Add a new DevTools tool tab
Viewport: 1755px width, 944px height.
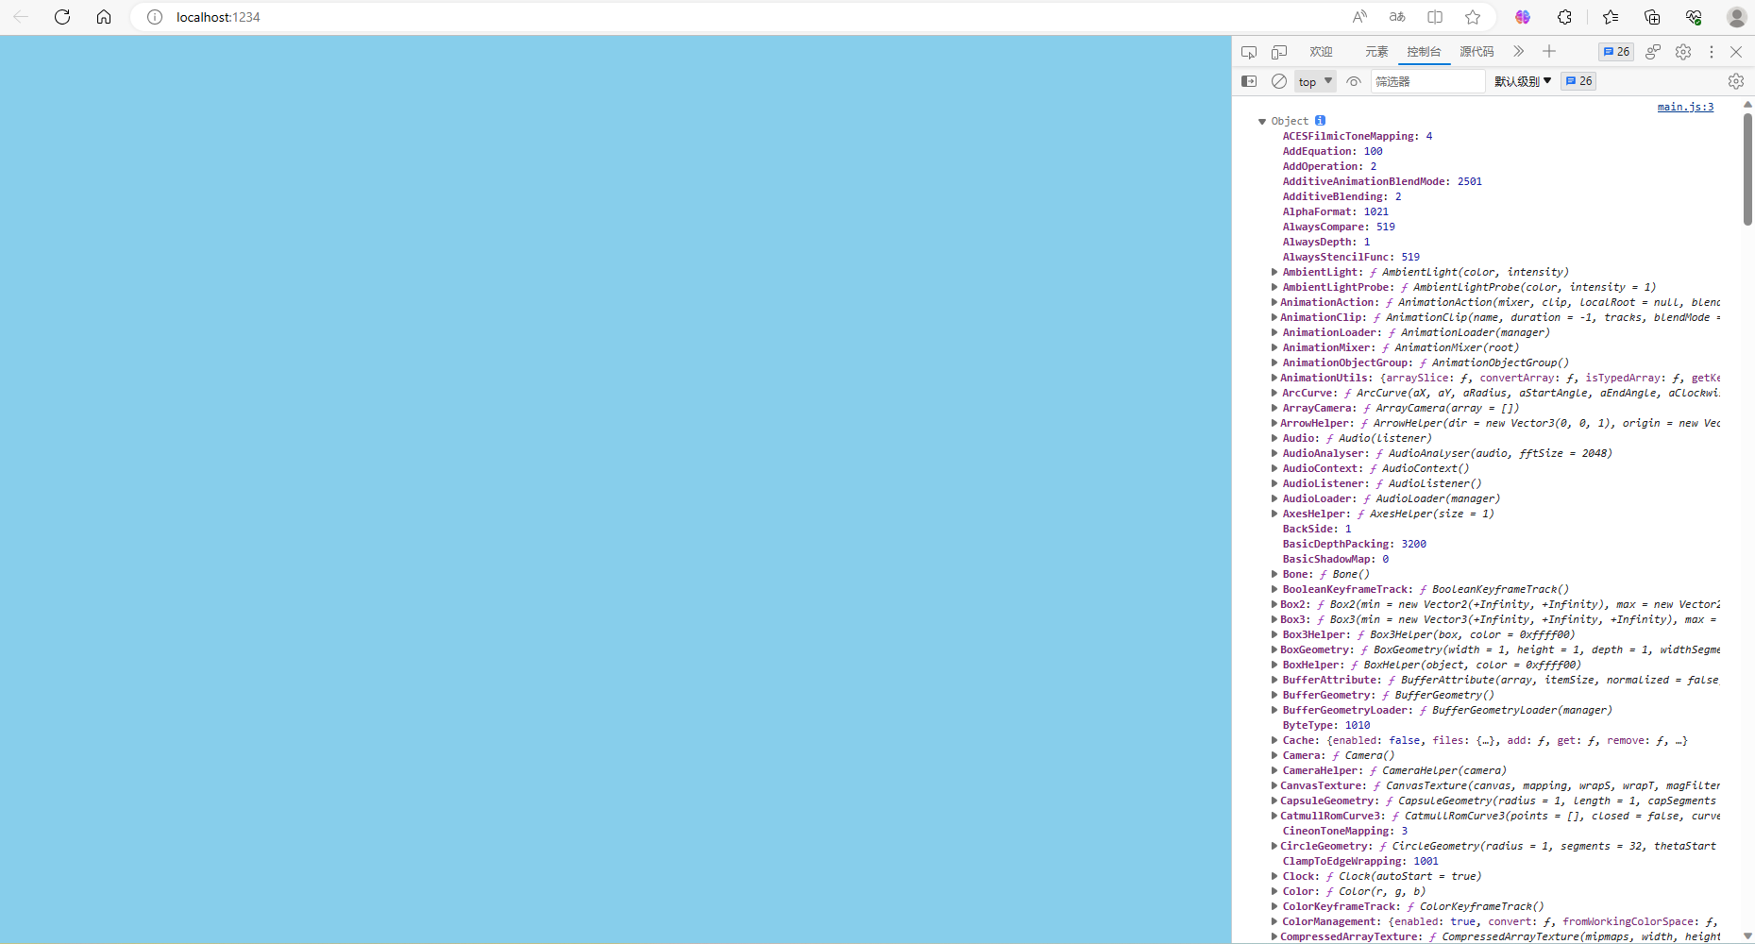tap(1549, 52)
